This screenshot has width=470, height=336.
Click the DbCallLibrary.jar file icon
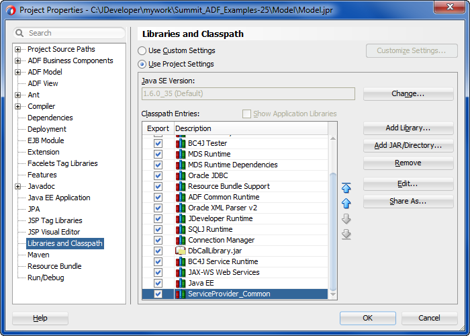point(181,251)
